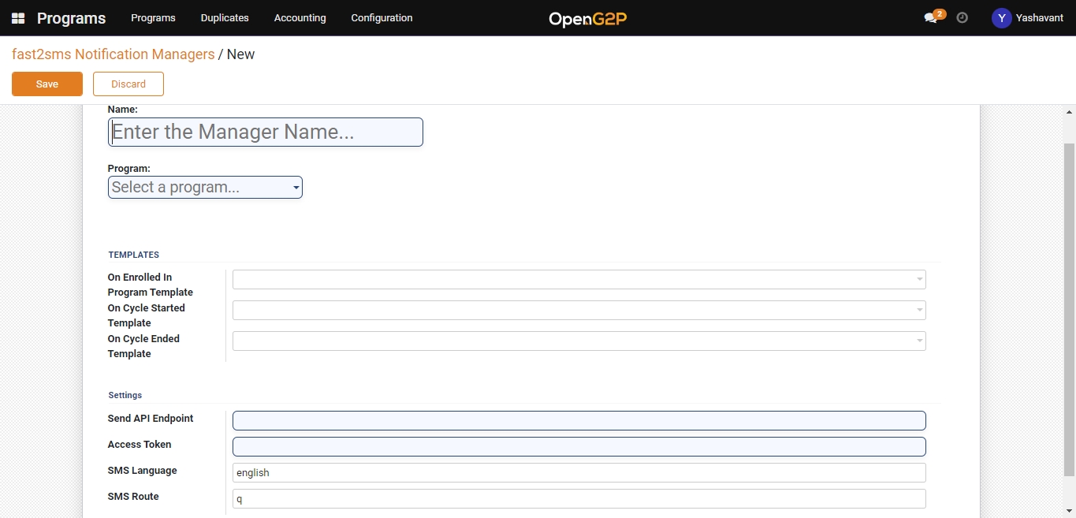The image size is (1076, 518).
Task: Click the Access Token field
Action: point(579,447)
